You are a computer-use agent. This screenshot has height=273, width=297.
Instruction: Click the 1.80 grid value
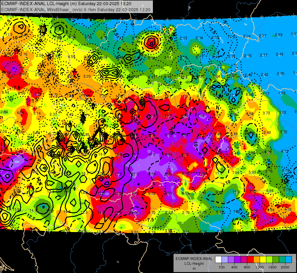(282, 93)
